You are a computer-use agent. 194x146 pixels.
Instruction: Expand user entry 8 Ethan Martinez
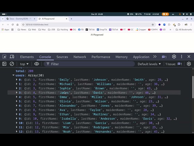(17, 114)
